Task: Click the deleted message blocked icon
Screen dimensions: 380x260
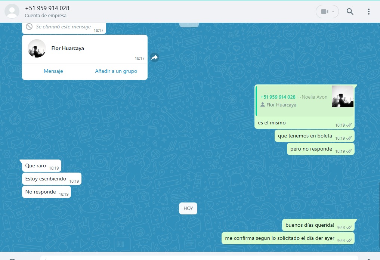Action: [29, 27]
